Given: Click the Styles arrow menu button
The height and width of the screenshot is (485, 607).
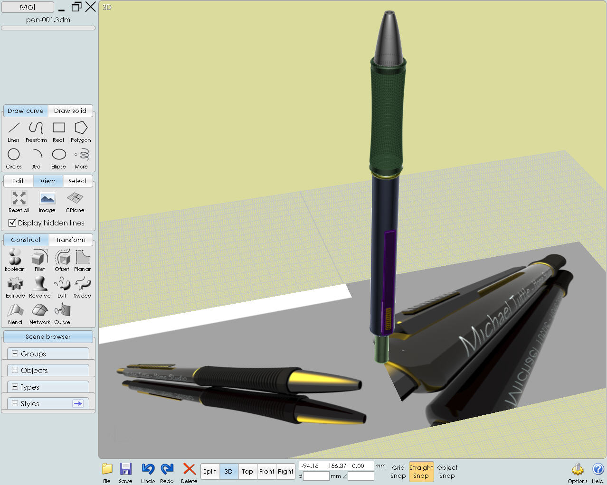Looking at the screenshot, I should 78,403.
